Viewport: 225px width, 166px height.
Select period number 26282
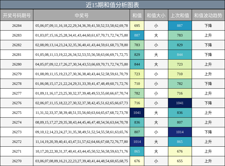(x=17, y=45)
